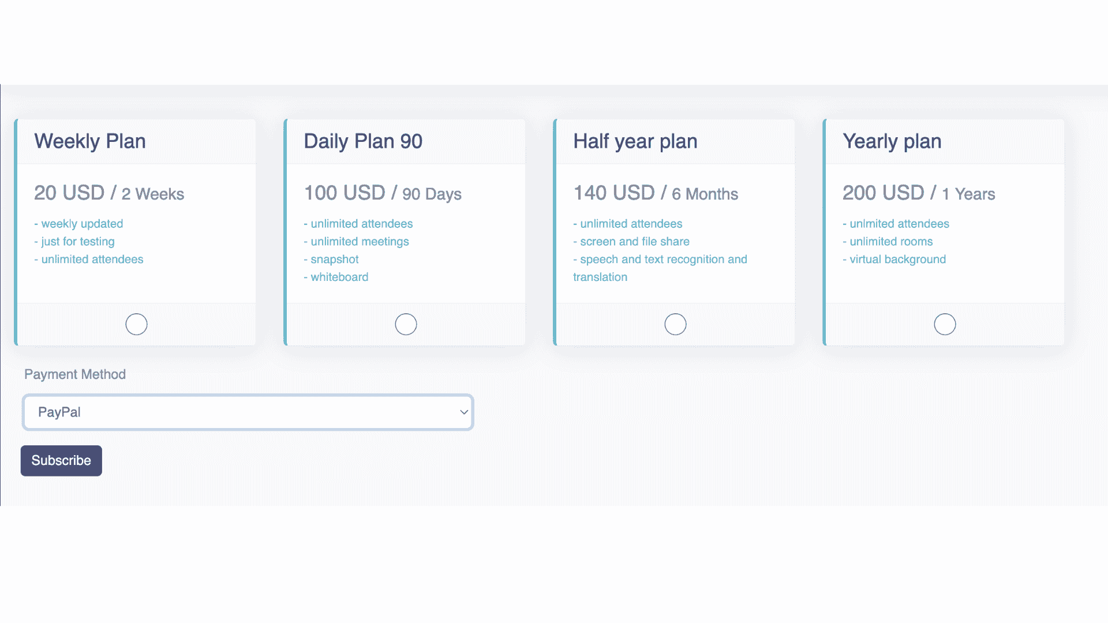The width and height of the screenshot is (1108, 623).
Task: Click 'speech and text recognition and translation'
Action: pyautogui.click(x=660, y=259)
